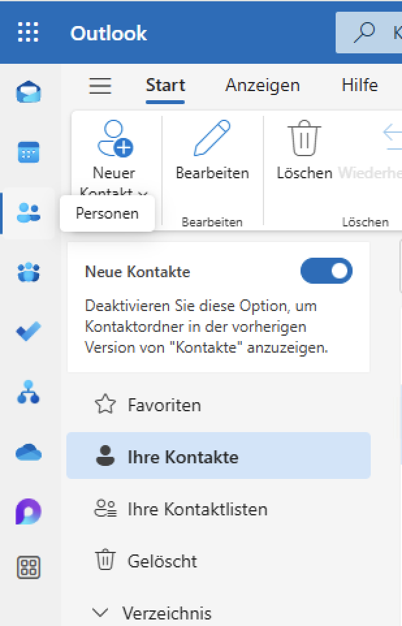
Task: Open OneDrive cloud icon in sidebar
Action: click(29, 452)
